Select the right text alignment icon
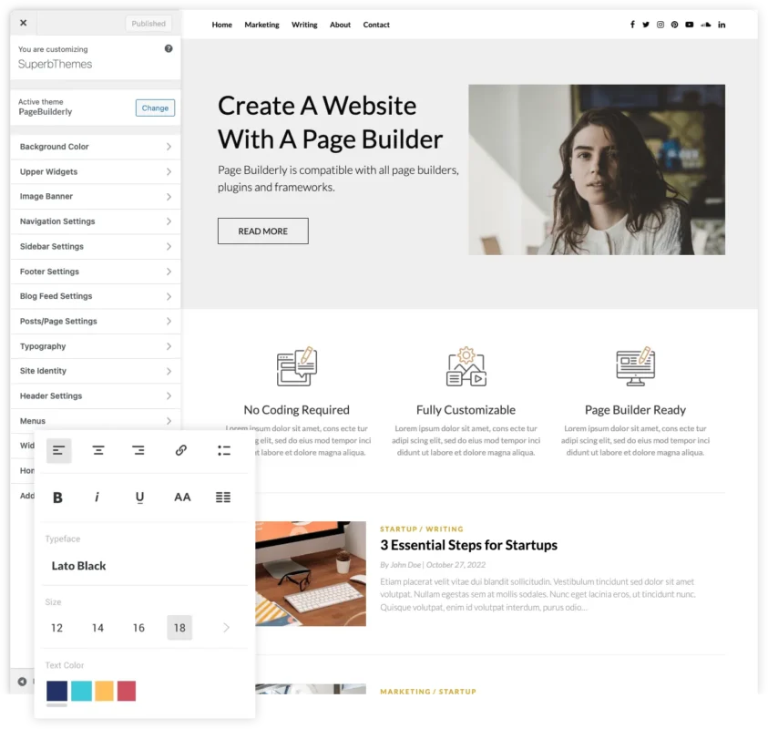The width and height of the screenshot is (768, 729). 138,449
